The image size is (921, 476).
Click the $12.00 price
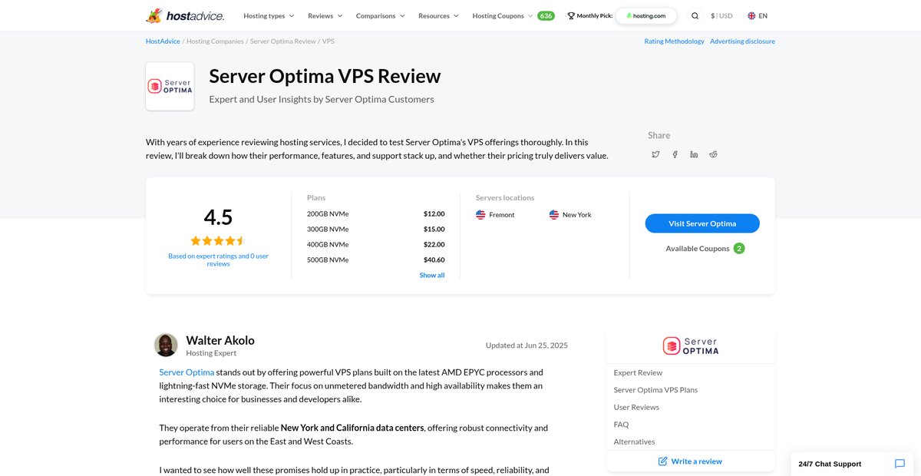(434, 214)
